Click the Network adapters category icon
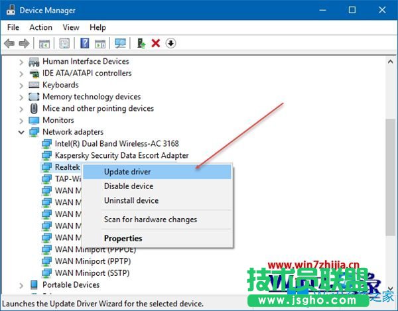The height and width of the screenshot is (311, 398). click(34, 132)
